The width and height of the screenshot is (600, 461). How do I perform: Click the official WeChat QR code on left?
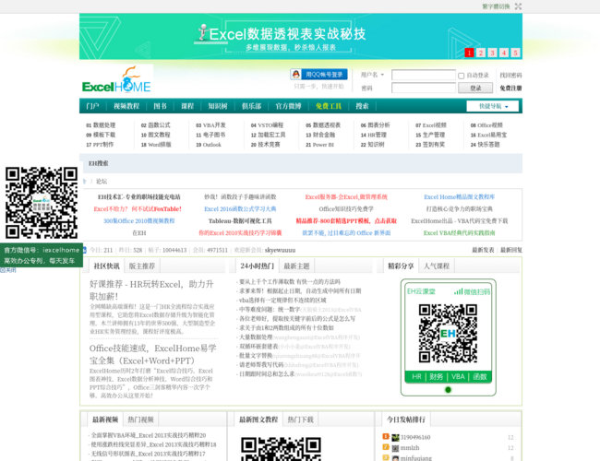click(42, 203)
